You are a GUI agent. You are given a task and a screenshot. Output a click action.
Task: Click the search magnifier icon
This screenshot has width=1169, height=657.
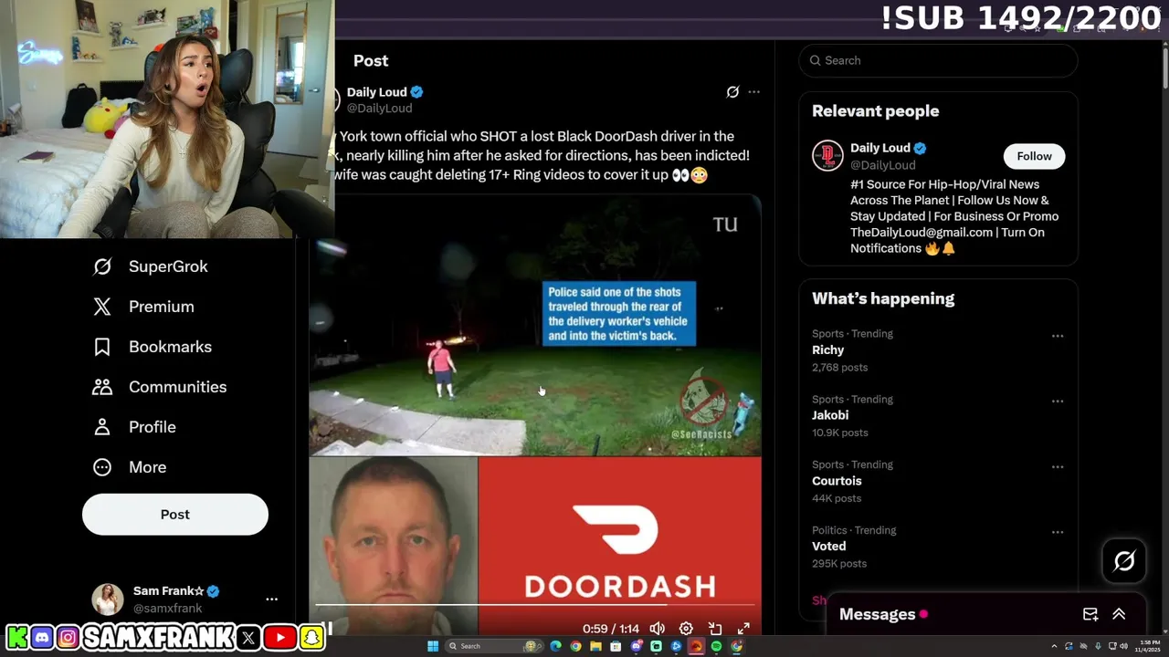(x=815, y=60)
